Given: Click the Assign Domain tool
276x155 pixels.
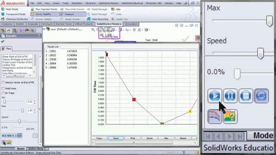Looking at the screenshot, I should 70,19.
